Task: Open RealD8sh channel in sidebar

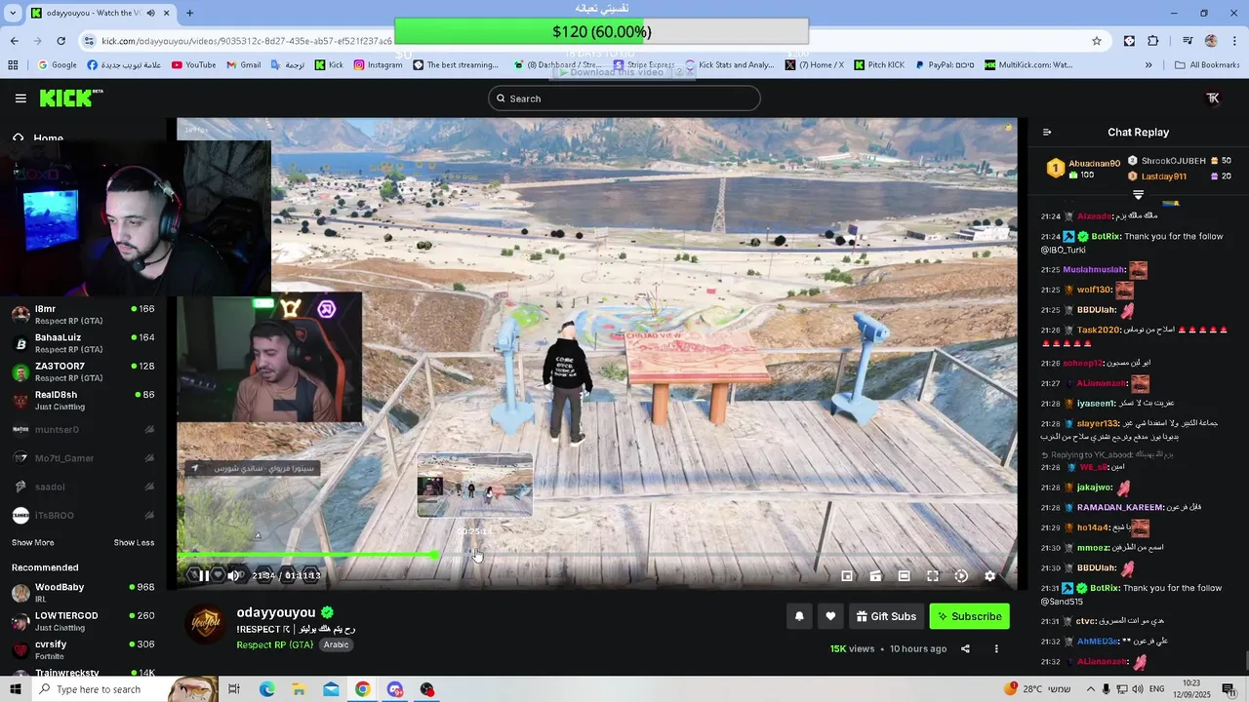Action: click(83, 401)
